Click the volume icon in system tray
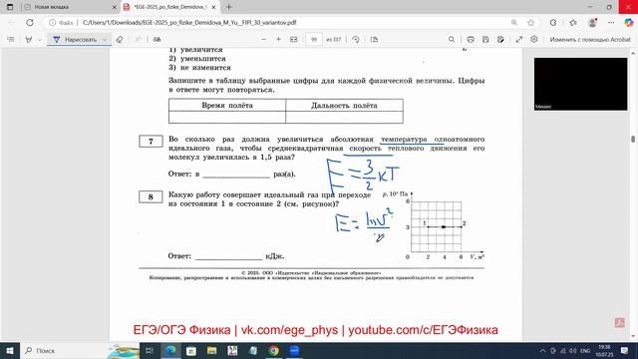 (573, 350)
